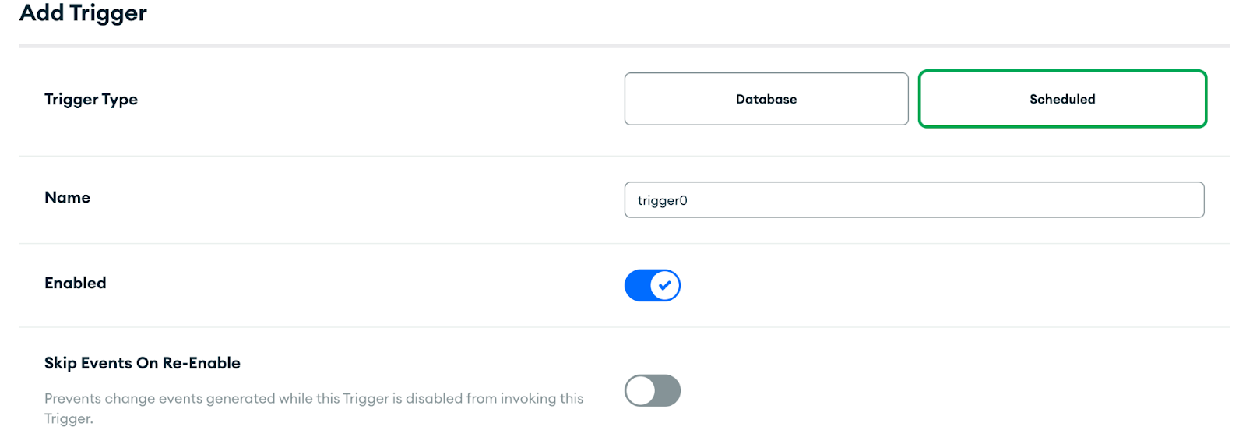Click the "Enabled" label text
The height and width of the screenshot is (430, 1246).
[x=75, y=283]
